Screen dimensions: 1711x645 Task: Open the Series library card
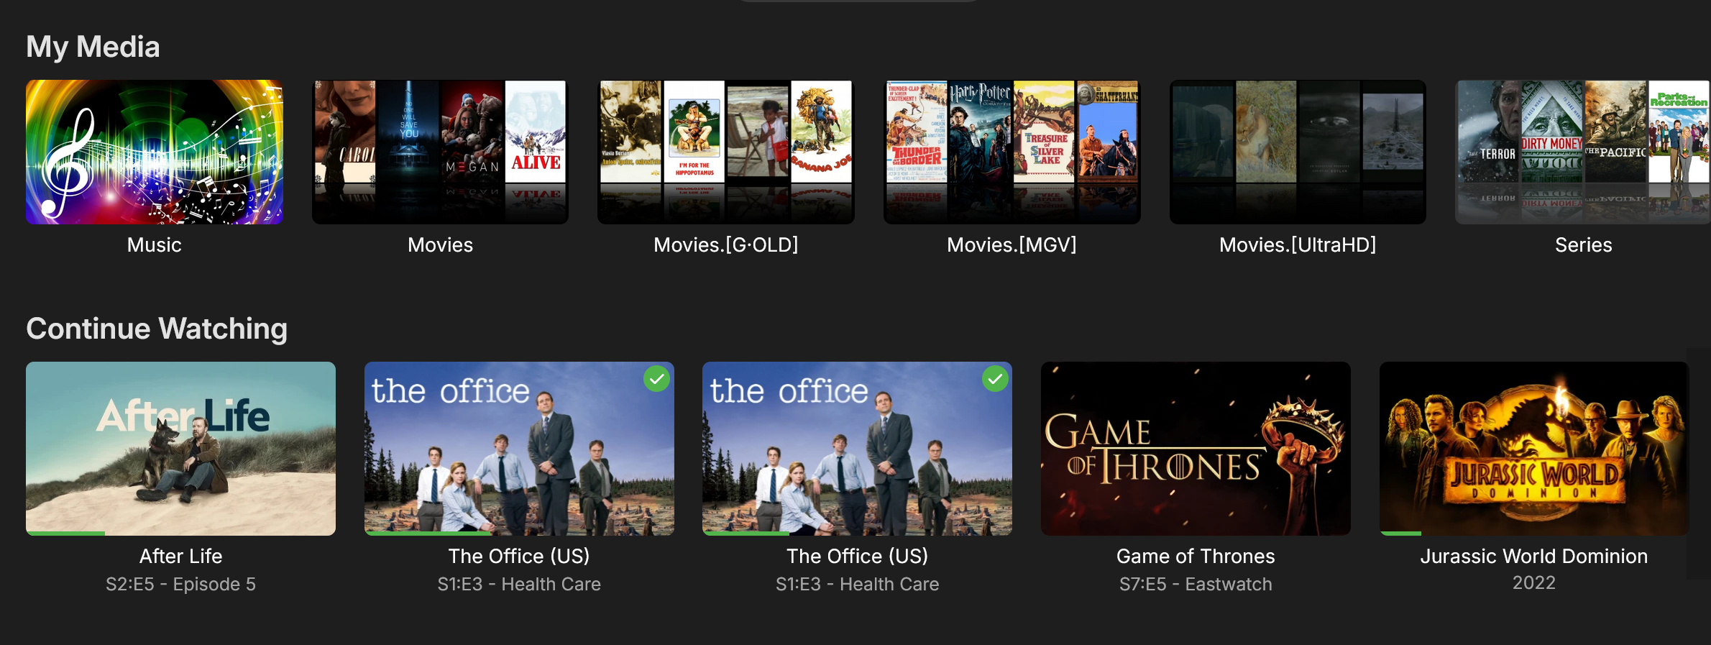coord(1583,152)
